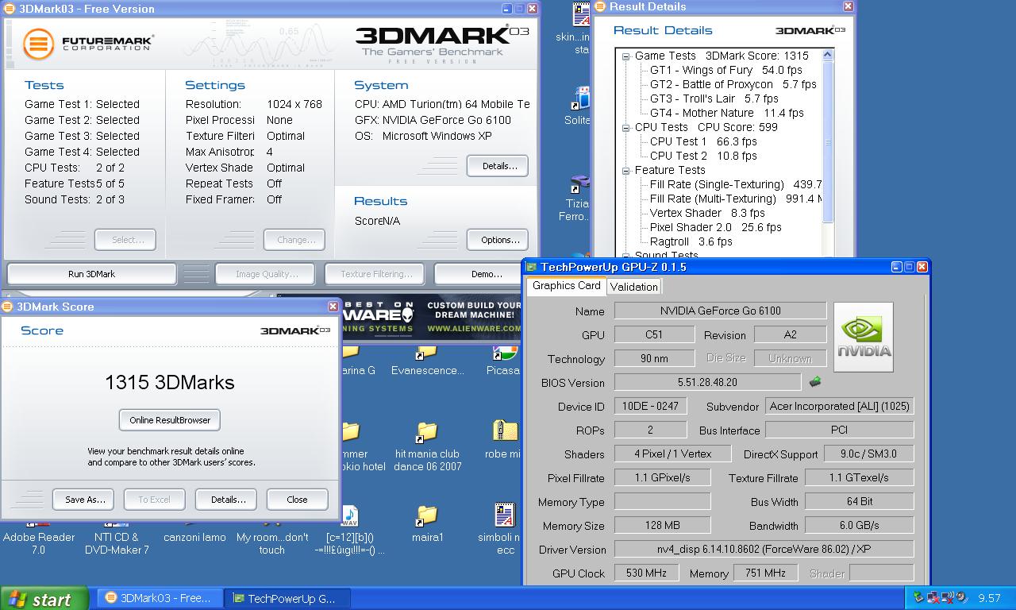Select GT1 - Wings of Fury result row
This screenshot has height=610, width=1016.
(725, 71)
